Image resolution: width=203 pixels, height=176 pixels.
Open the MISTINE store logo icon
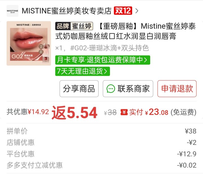[x=12, y=11]
